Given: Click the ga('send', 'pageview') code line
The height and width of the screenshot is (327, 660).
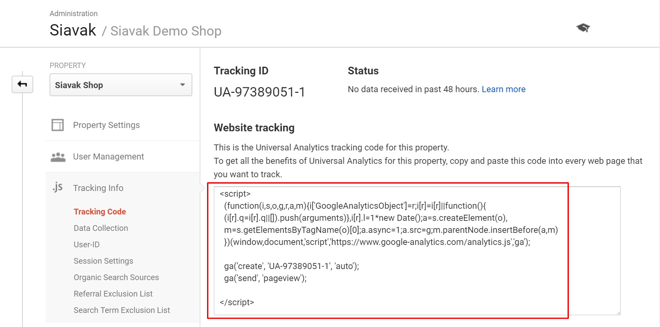Looking at the screenshot, I should click(265, 278).
